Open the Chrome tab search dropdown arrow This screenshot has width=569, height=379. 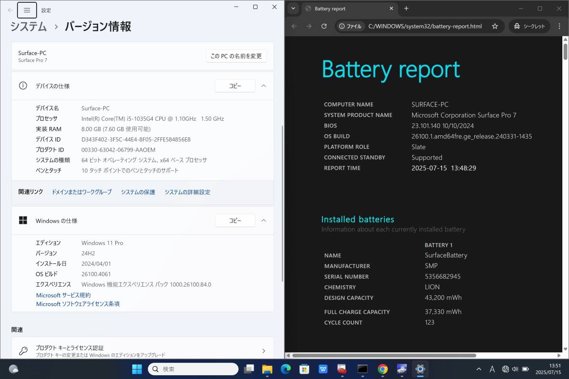(294, 9)
